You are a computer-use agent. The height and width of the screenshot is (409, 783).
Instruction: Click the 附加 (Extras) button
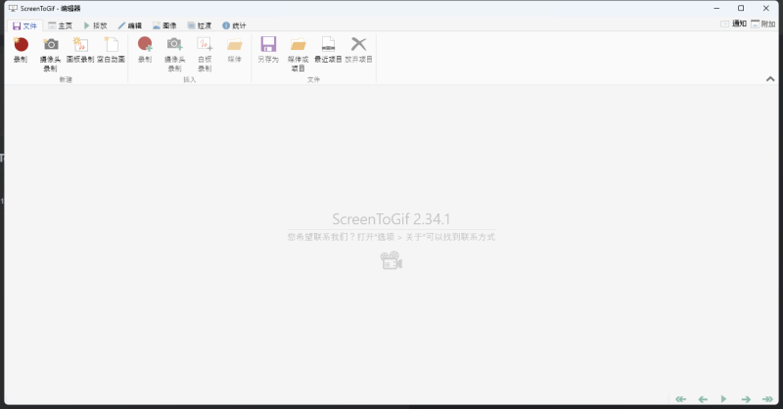762,23
